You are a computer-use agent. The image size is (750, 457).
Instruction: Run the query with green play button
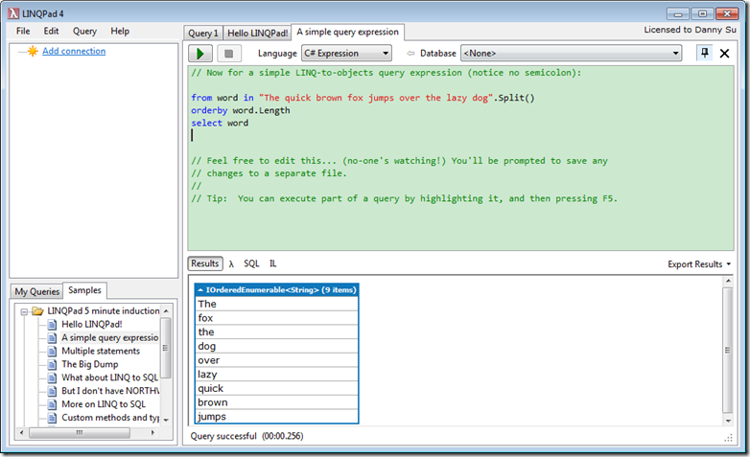tap(200, 53)
